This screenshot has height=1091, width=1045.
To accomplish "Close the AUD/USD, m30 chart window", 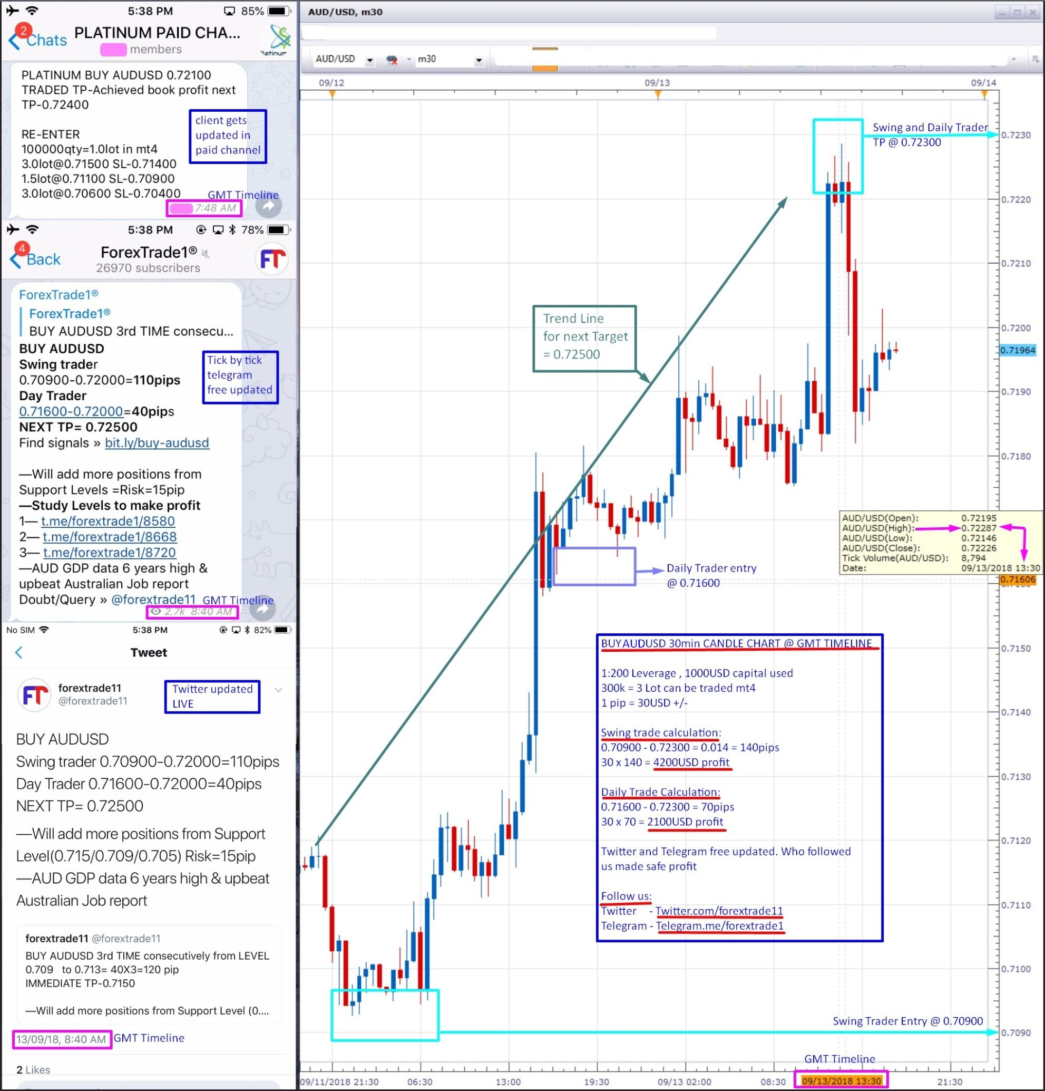I will click(x=1032, y=12).
